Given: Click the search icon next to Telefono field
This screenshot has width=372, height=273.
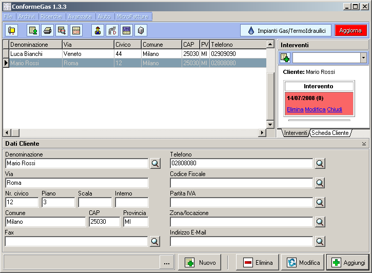Looking at the screenshot, I should [x=320, y=163].
